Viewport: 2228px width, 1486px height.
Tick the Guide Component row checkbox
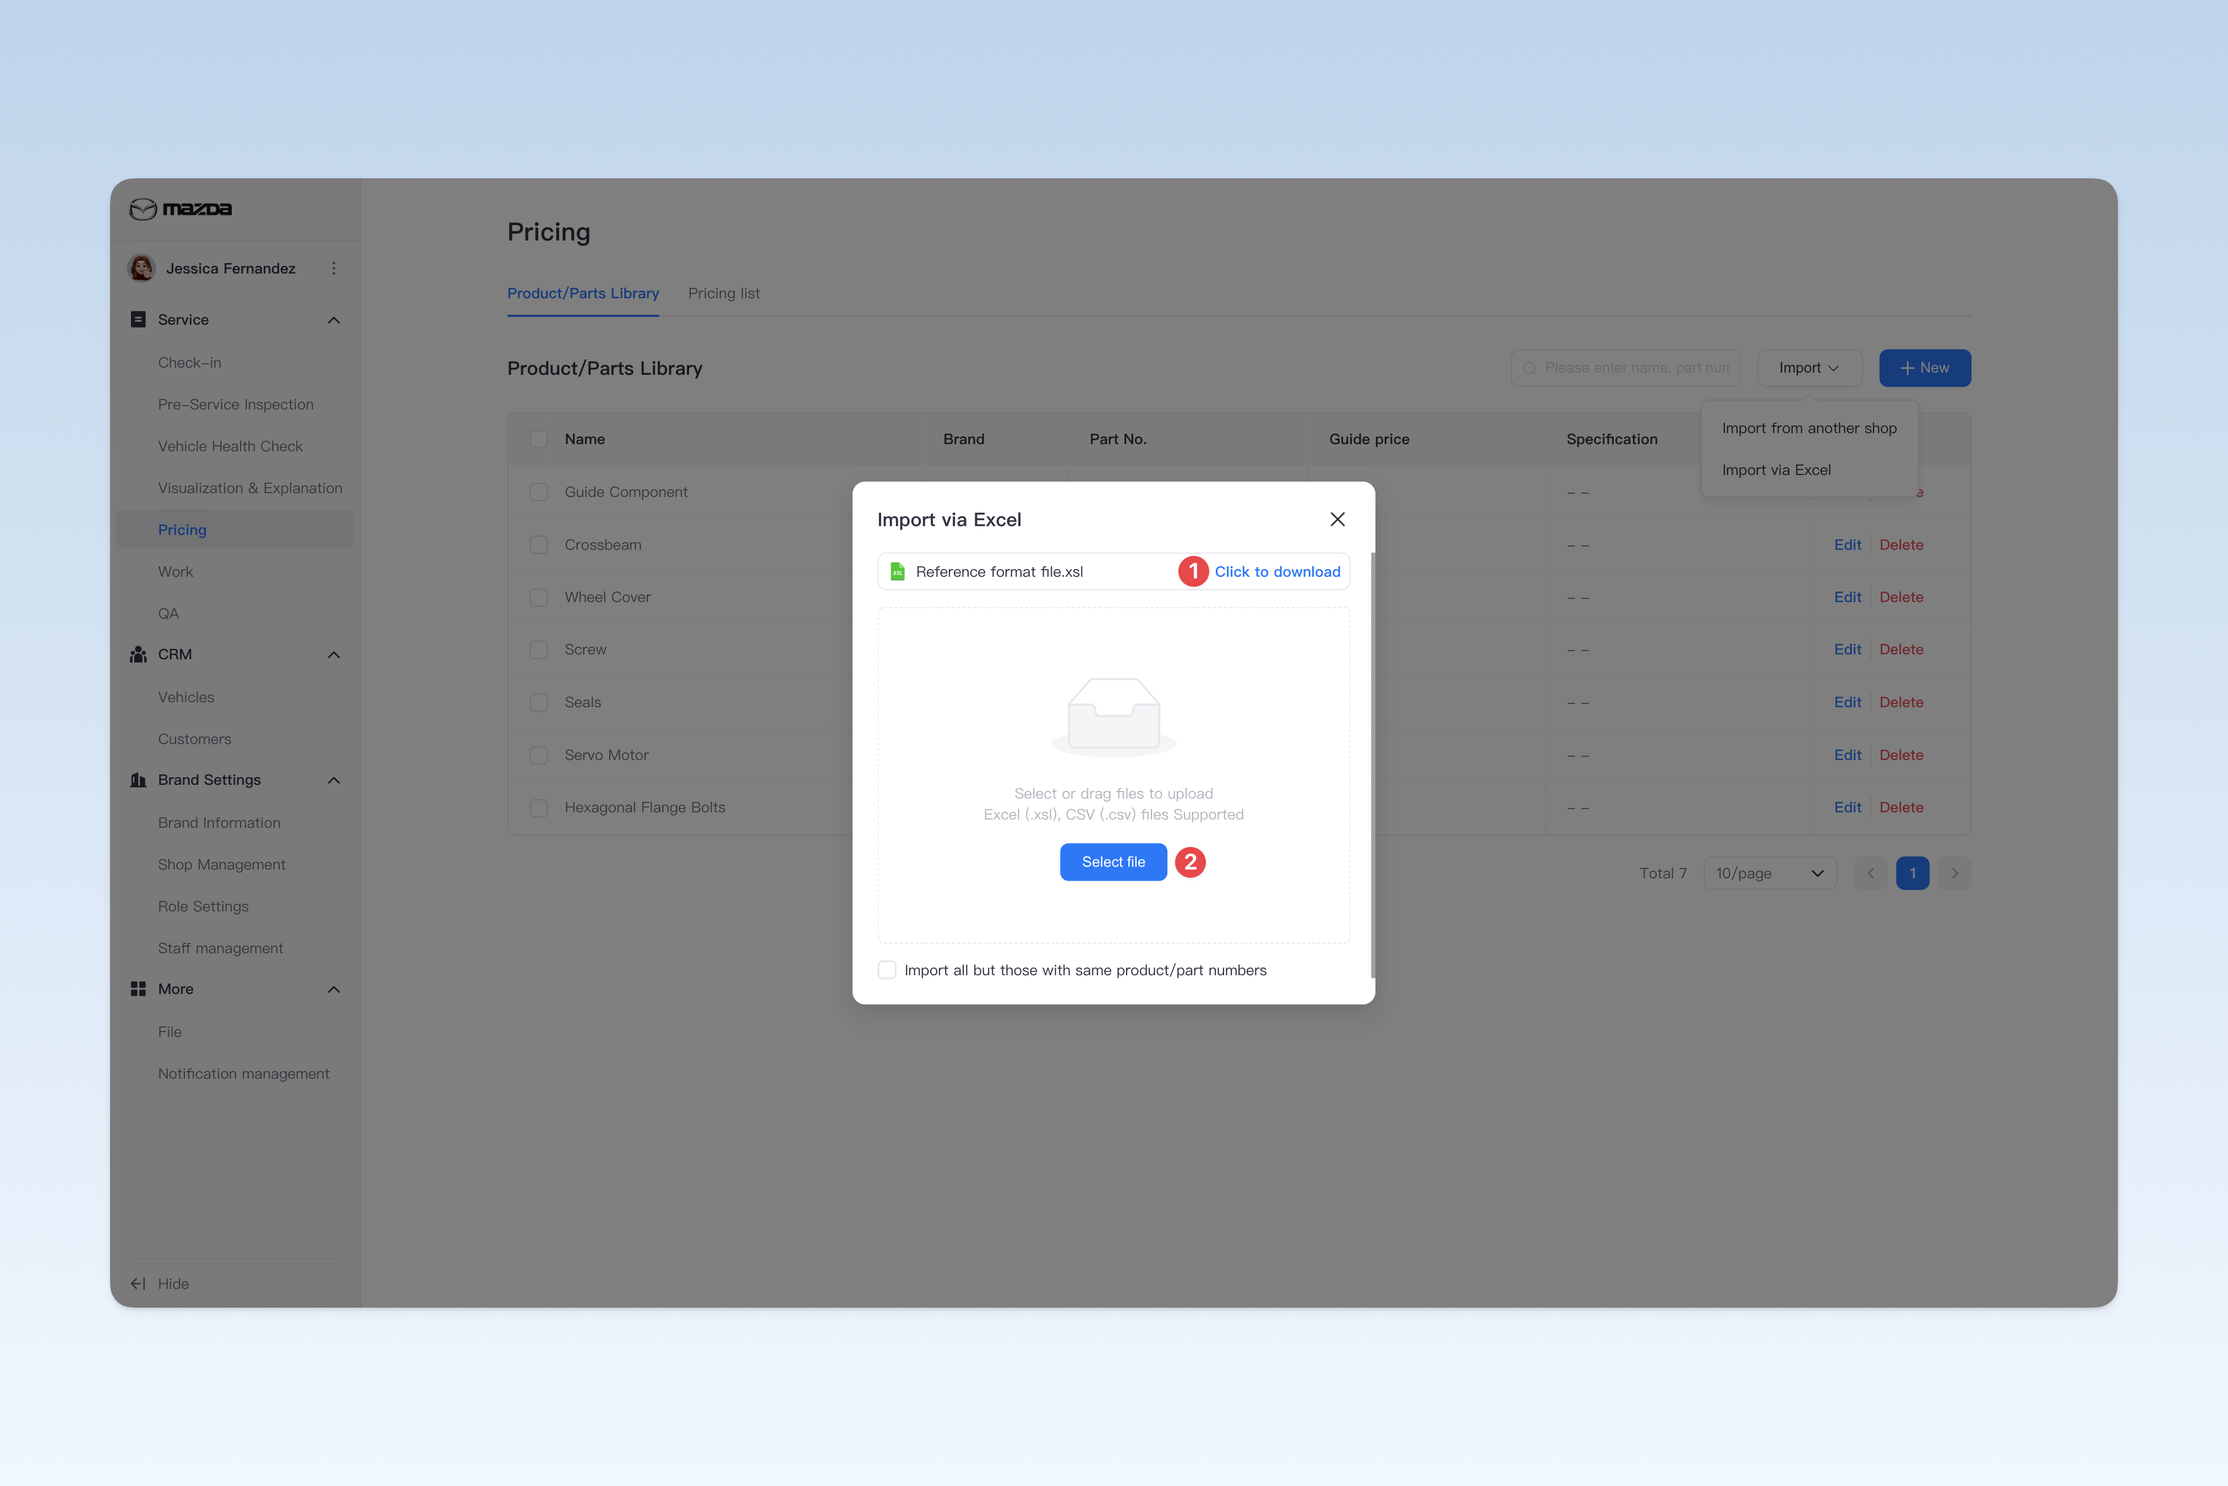pos(538,492)
